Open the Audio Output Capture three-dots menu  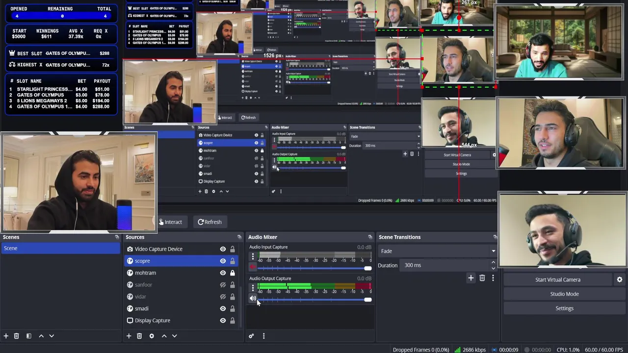(x=253, y=288)
